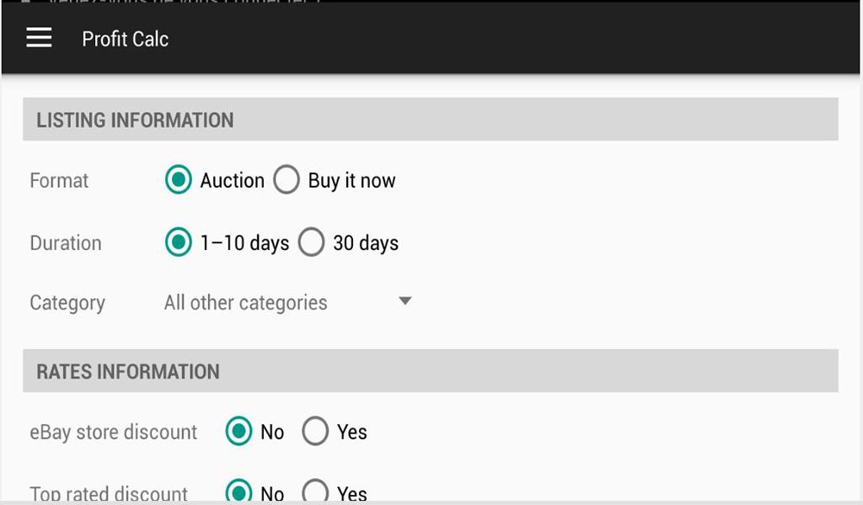Click the Format label
The width and height of the screenshot is (863, 505).
[59, 181]
